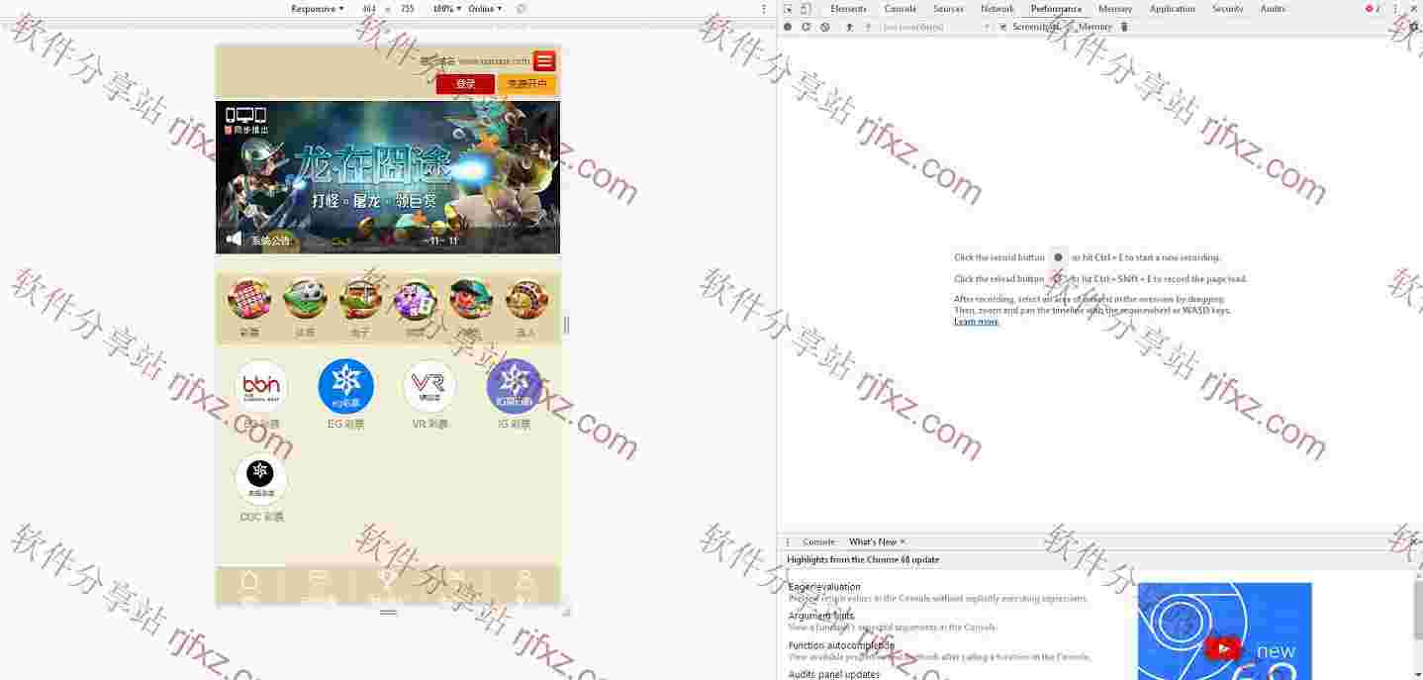
Task: Click the red error count indicator
Action: pyautogui.click(x=1373, y=9)
